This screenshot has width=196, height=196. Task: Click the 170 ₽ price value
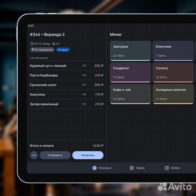click(99, 94)
